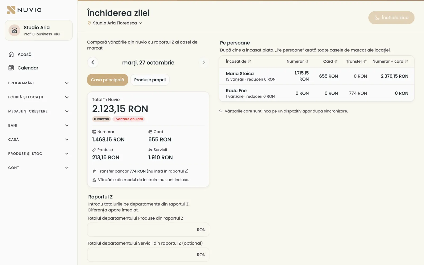This screenshot has width=424, height=265.
Task: Select the Casa principală tab
Action: [x=108, y=80]
